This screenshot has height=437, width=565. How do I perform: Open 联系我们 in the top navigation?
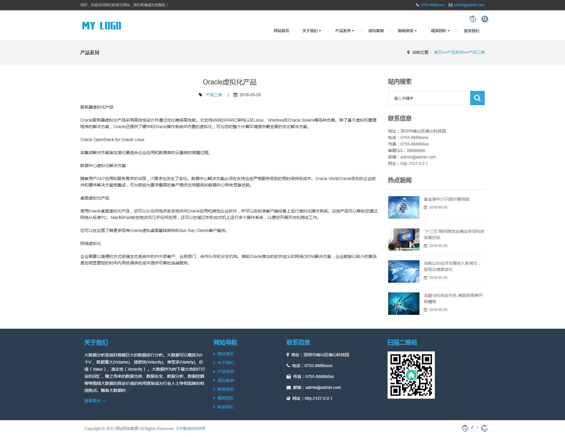pos(471,31)
